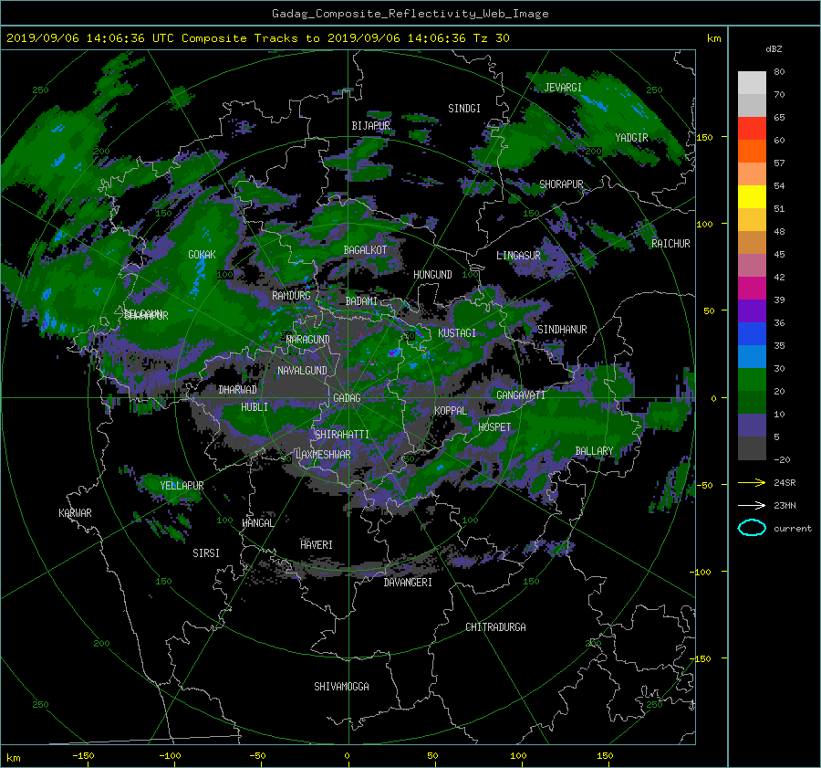The width and height of the screenshot is (821, 768).
Task: Select the SHORAPUR city label
Action: click(561, 184)
